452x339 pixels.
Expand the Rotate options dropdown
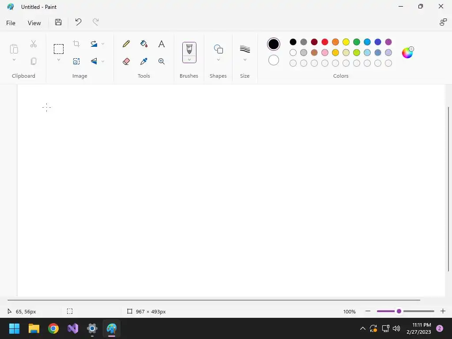click(103, 44)
